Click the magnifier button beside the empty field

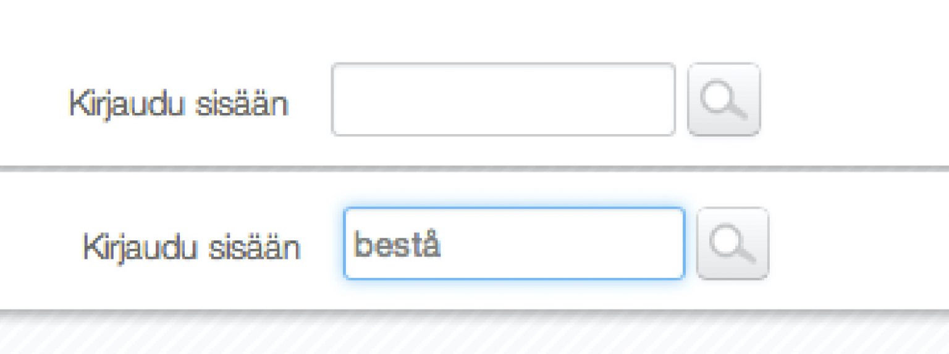[x=723, y=99]
